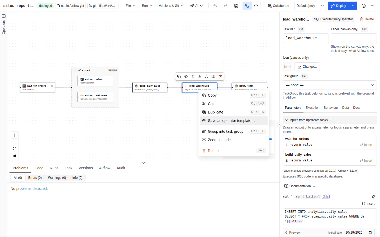The height and width of the screenshot is (237, 380).
Task: Open the calendar picker for logical date
Action: (370, 233)
